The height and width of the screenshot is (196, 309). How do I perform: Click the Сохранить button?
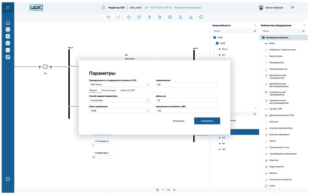pyautogui.click(x=207, y=121)
